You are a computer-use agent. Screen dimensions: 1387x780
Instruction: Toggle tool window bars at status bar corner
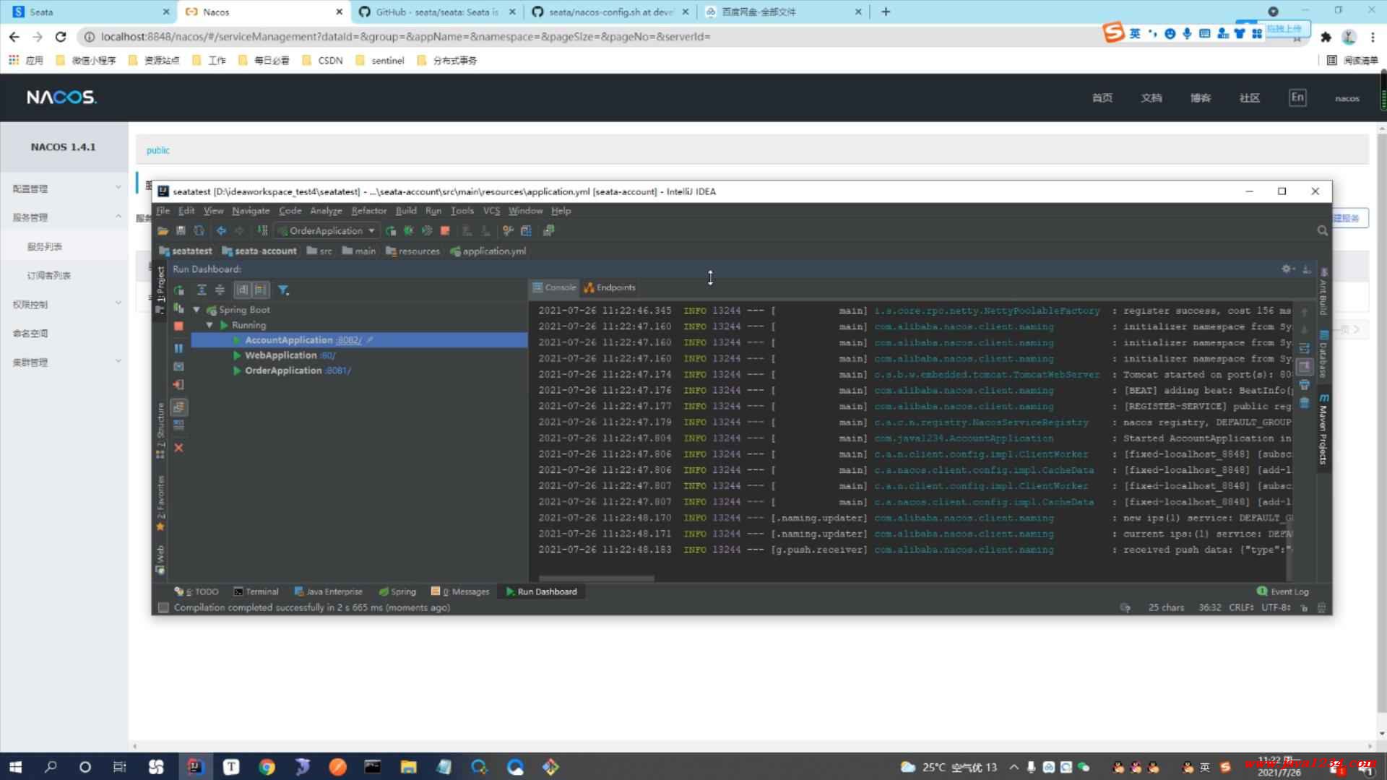163,608
